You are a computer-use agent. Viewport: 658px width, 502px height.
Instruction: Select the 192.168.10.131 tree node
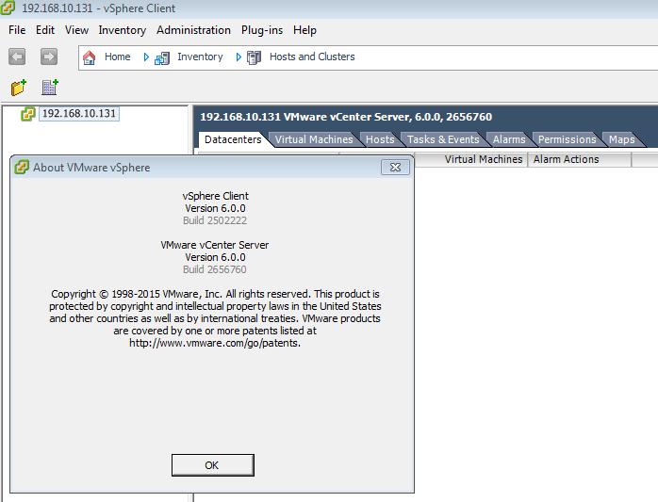[x=79, y=114]
